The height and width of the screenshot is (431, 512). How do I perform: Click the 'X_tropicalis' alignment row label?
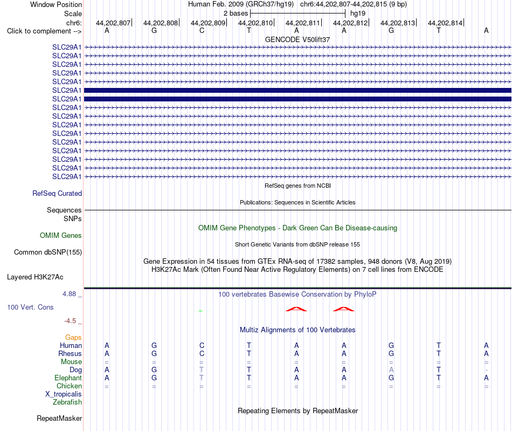click(64, 394)
